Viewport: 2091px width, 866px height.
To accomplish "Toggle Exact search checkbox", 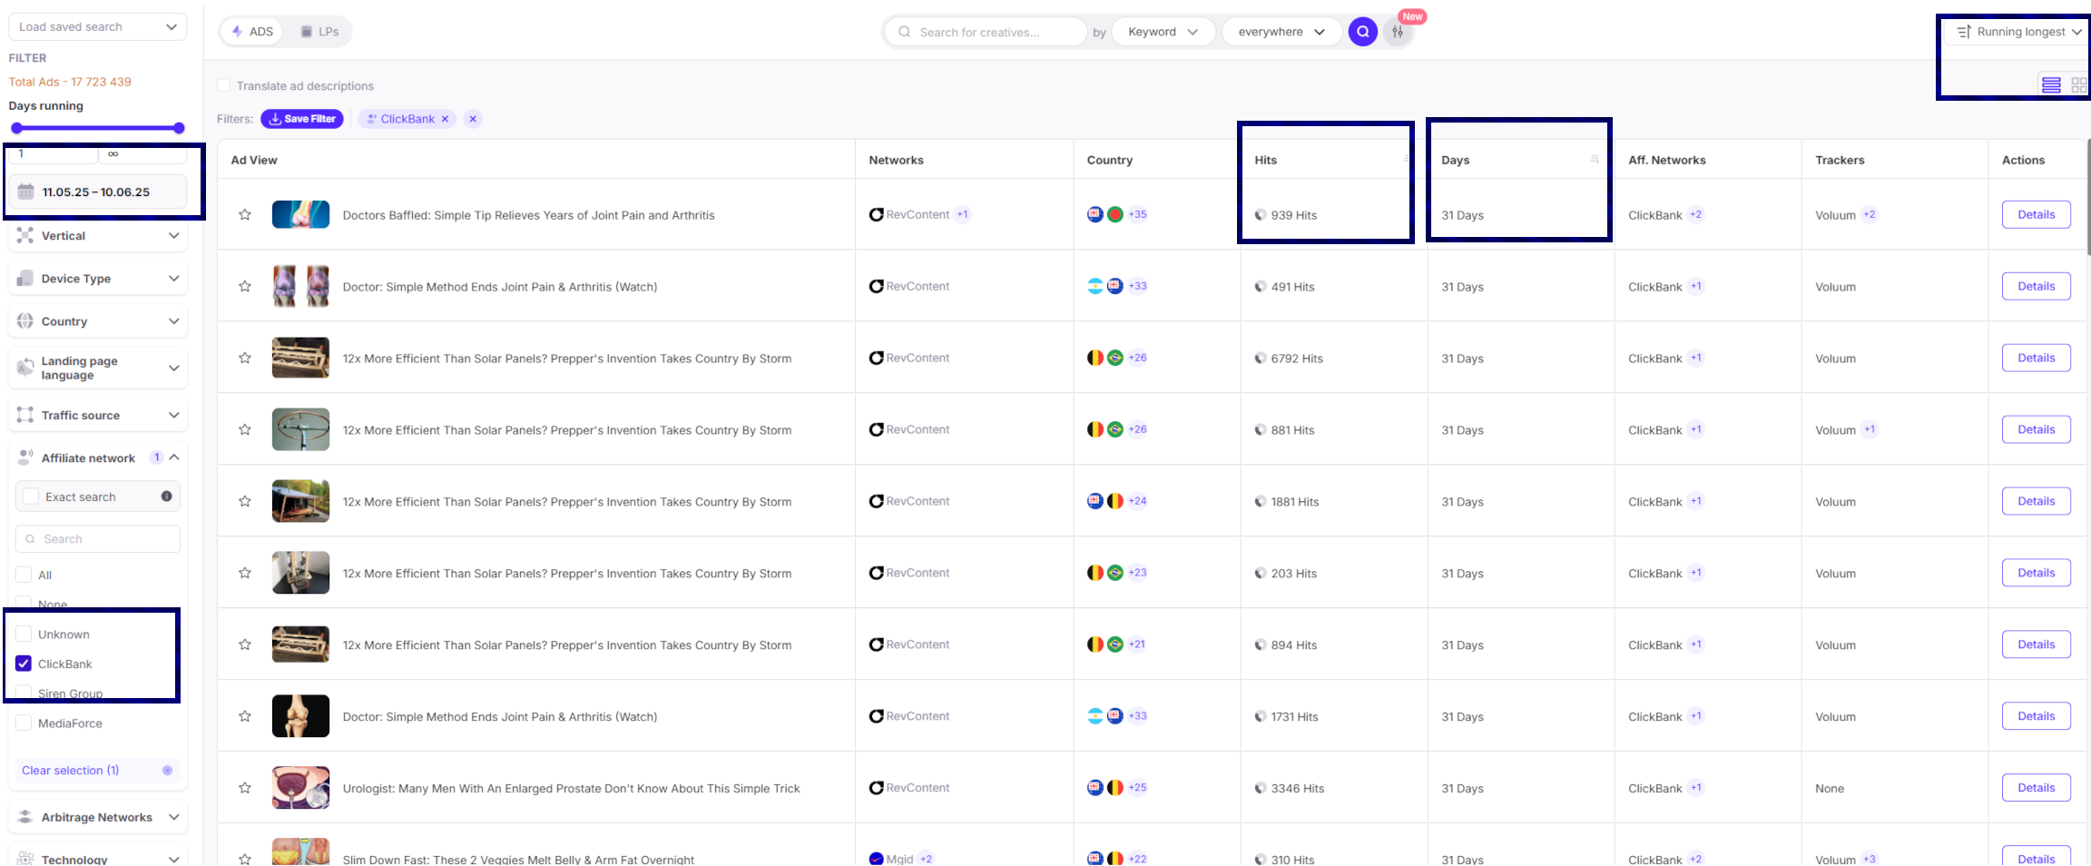I will [x=31, y=497].
